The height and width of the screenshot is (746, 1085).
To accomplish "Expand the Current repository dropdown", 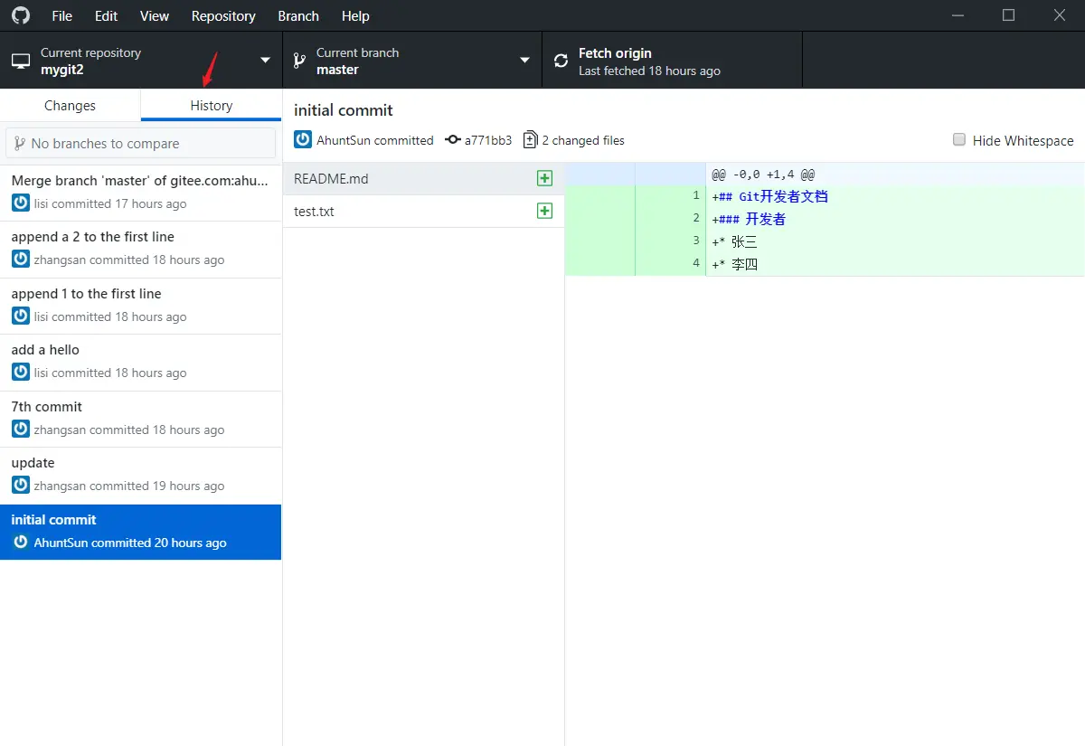I will point(265,61).
